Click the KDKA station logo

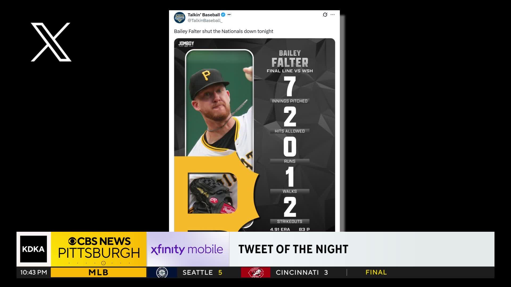34,249
